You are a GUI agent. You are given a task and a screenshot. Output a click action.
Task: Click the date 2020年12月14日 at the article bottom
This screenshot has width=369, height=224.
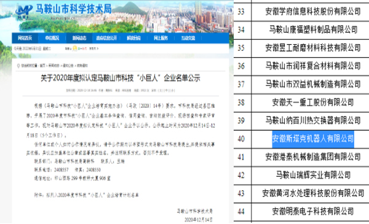point(199,220)
